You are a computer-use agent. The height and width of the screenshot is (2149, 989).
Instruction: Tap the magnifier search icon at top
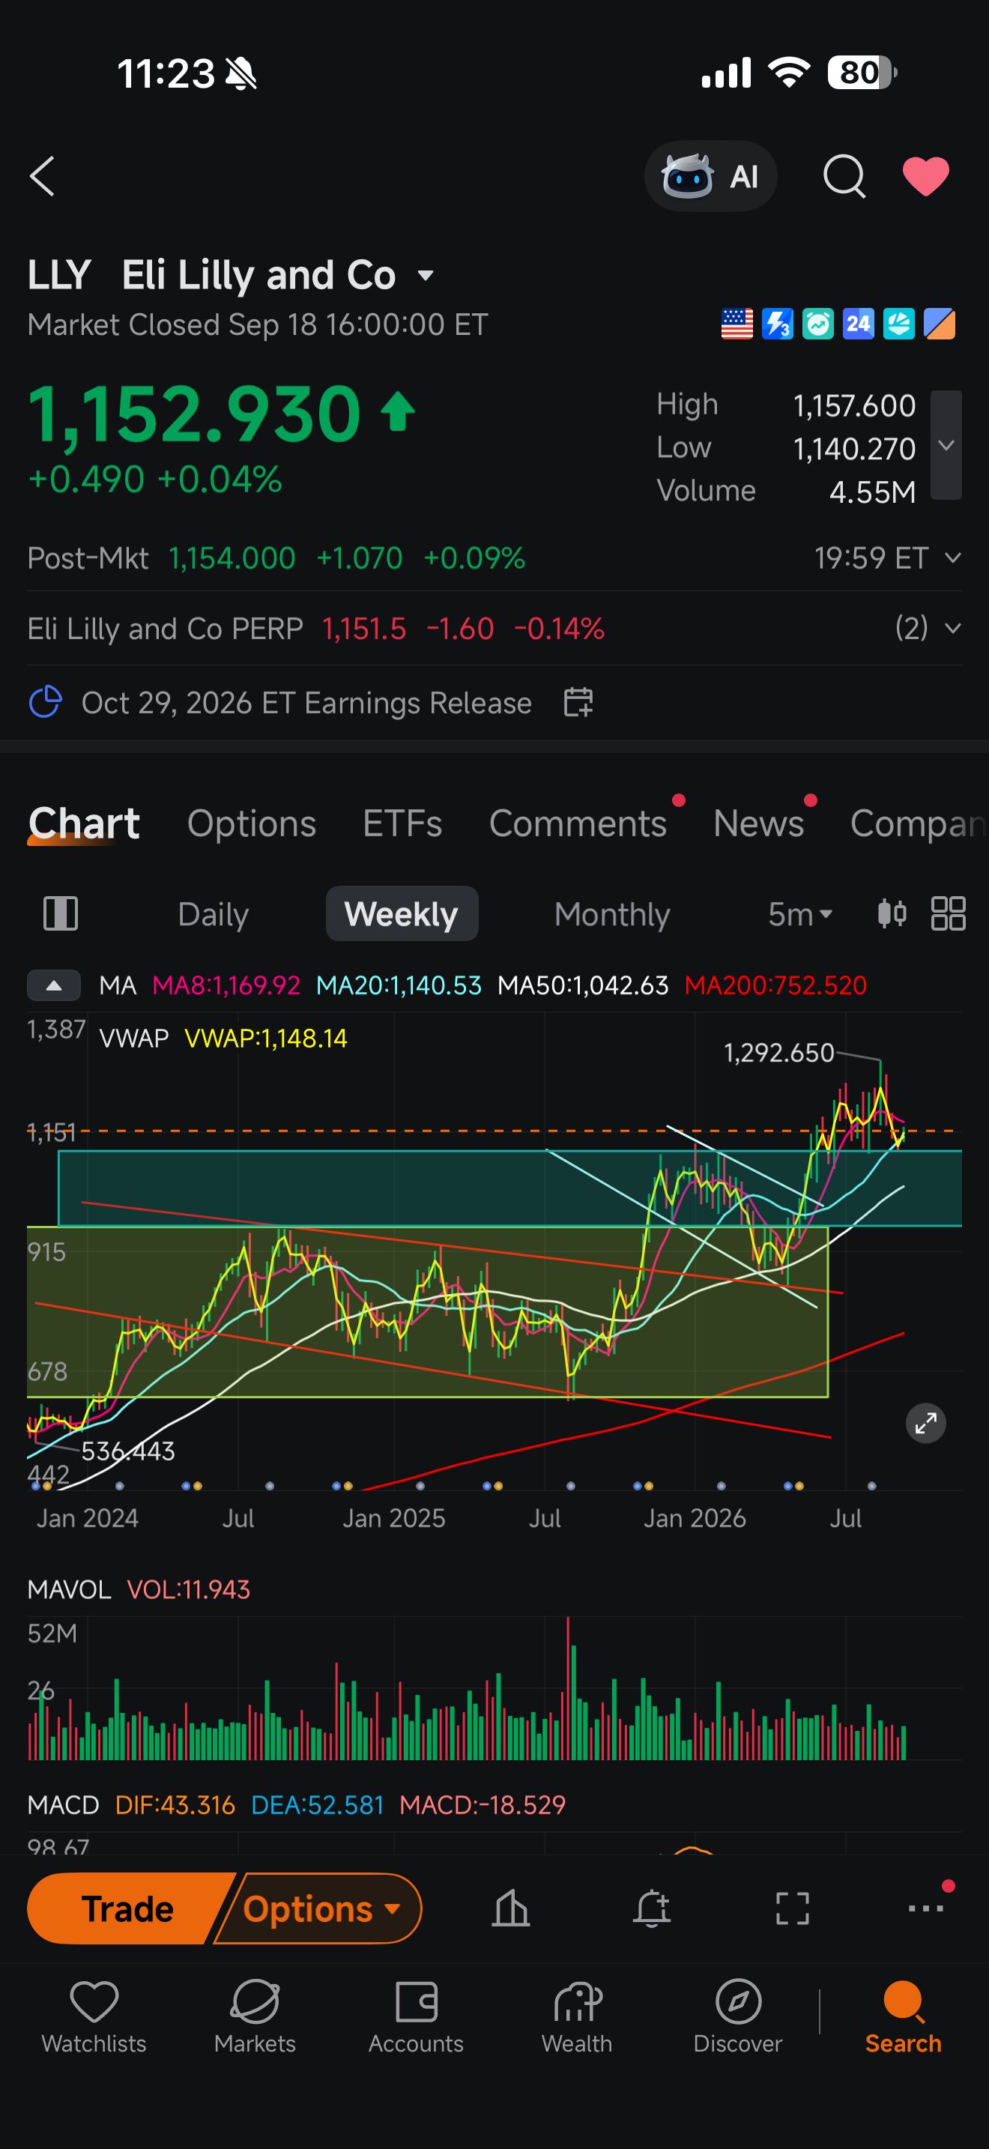pos(844,176)
